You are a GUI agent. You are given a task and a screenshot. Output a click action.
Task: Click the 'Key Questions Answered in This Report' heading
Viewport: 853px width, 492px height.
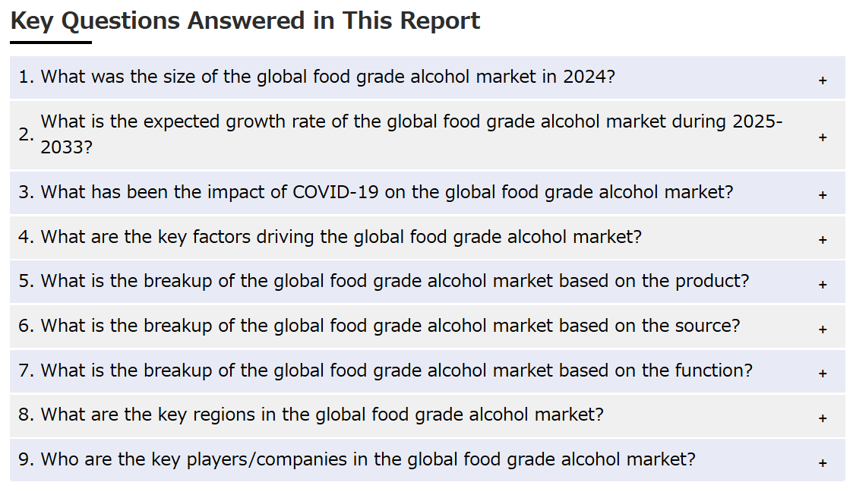coord(245,21)
